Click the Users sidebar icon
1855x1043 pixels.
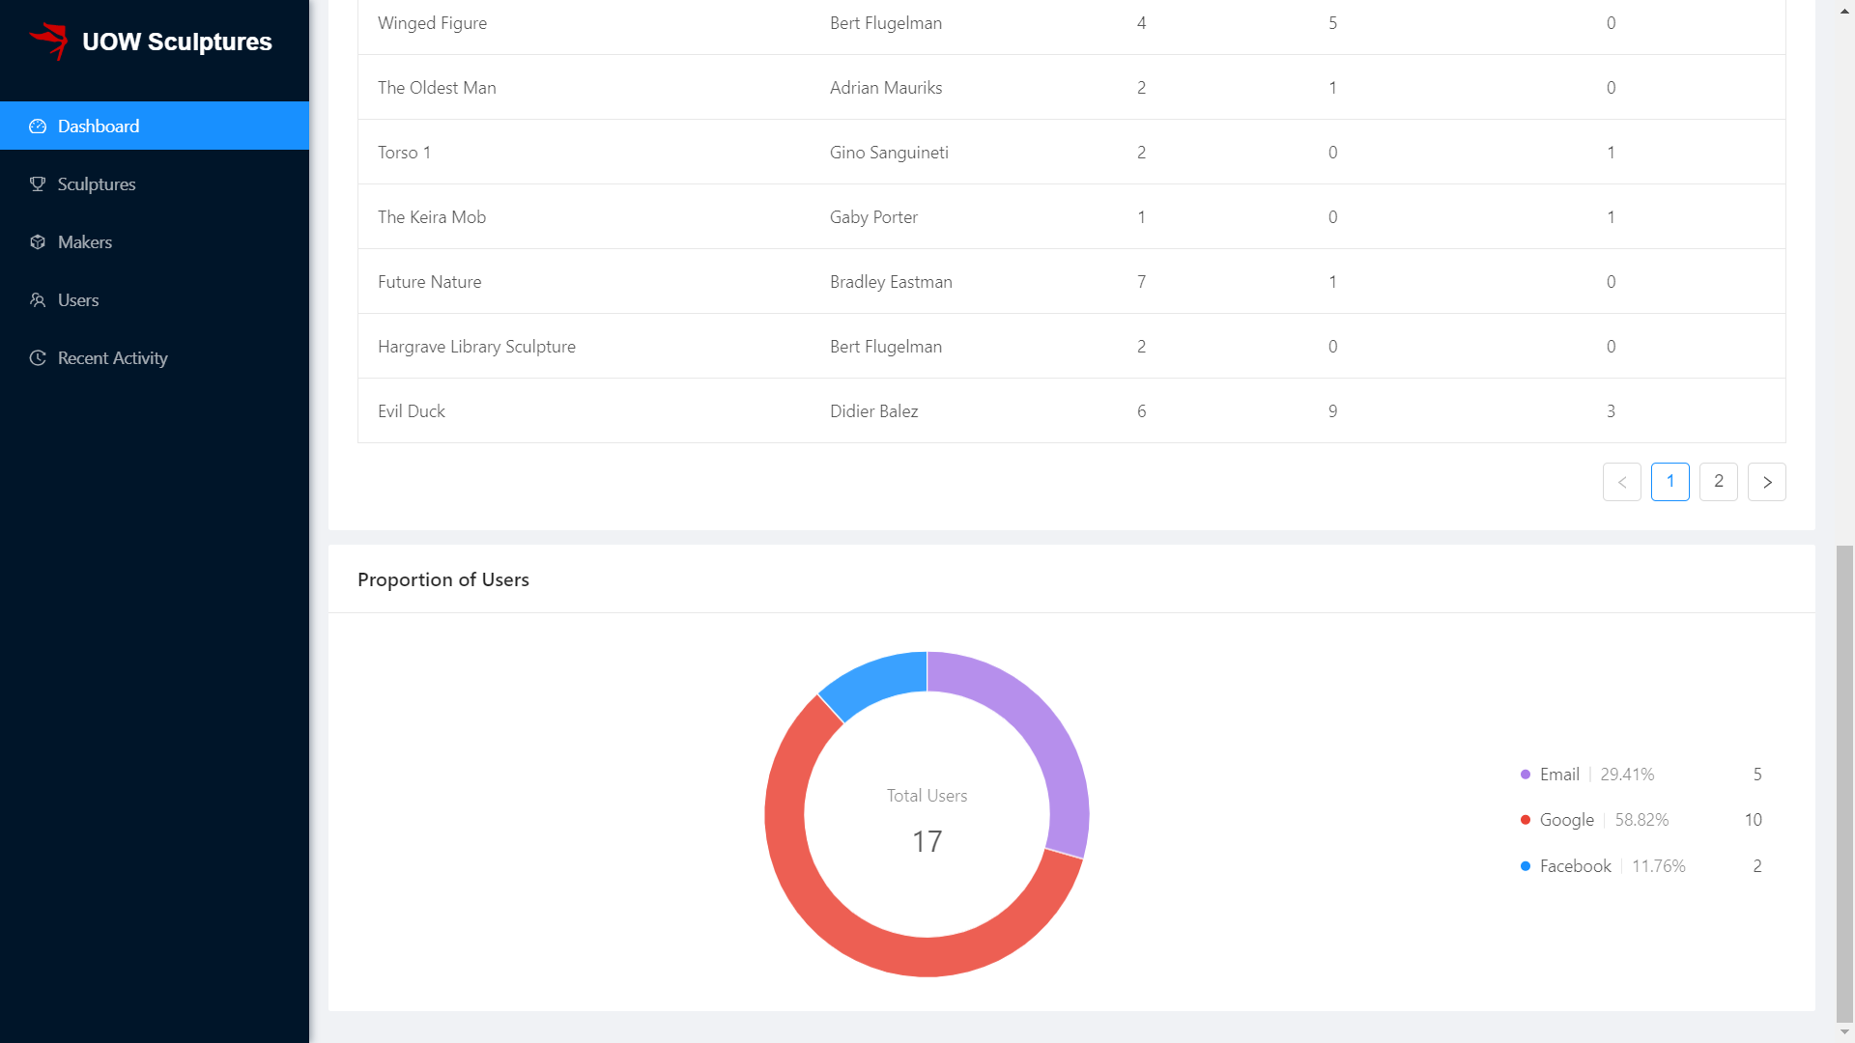39,299
